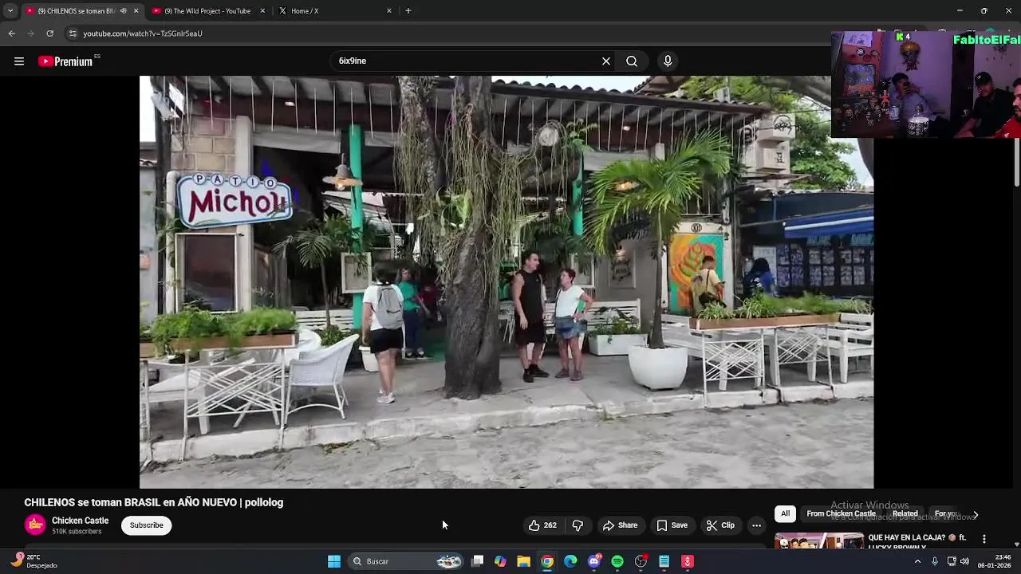Open the Notepad taskbar icon
The width and height of the screenshot is (1021, 574).
point(664,561)
